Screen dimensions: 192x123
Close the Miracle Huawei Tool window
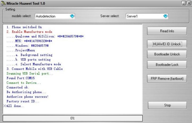[x=189, y=3]
